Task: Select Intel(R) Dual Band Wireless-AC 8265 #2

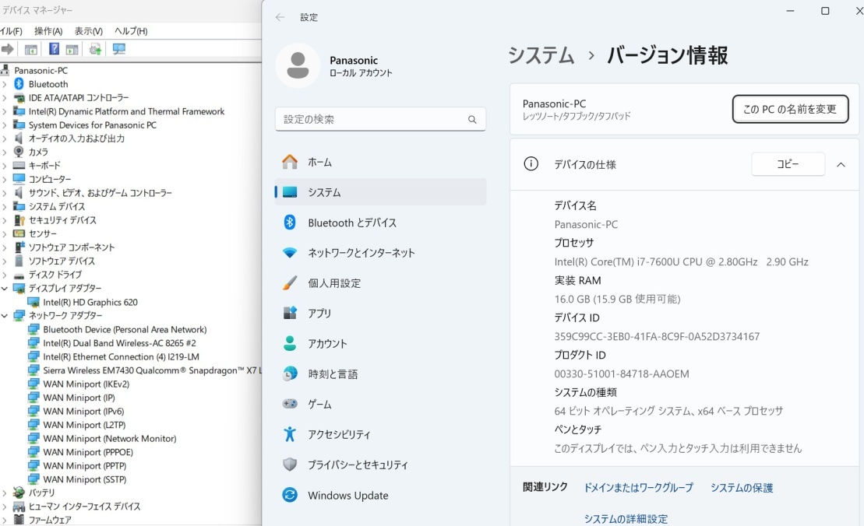Action: tap(119, 343)
